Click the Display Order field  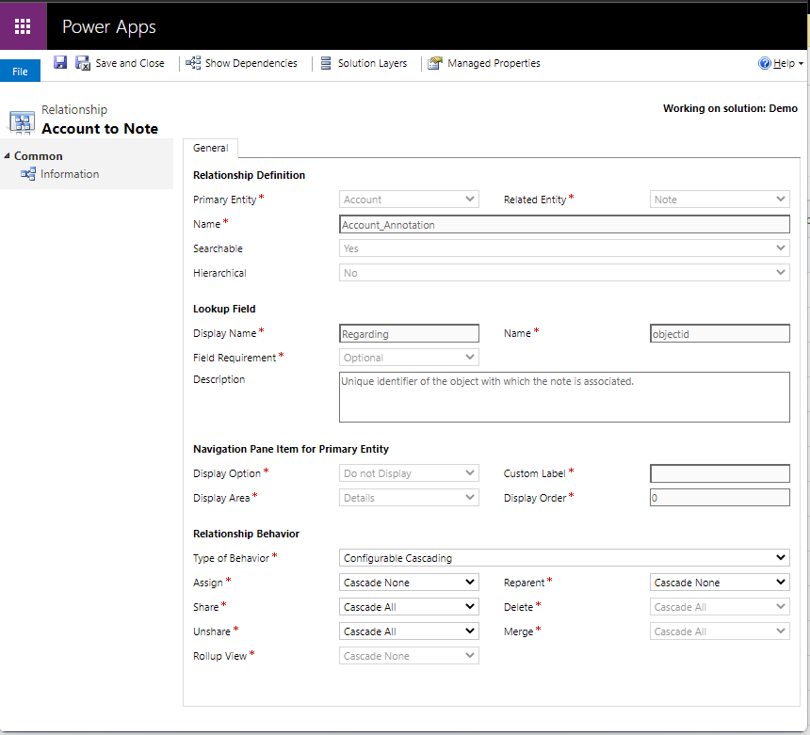tap(720, 498)
